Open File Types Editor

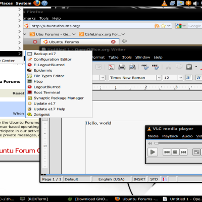click(x=60, y=76)
